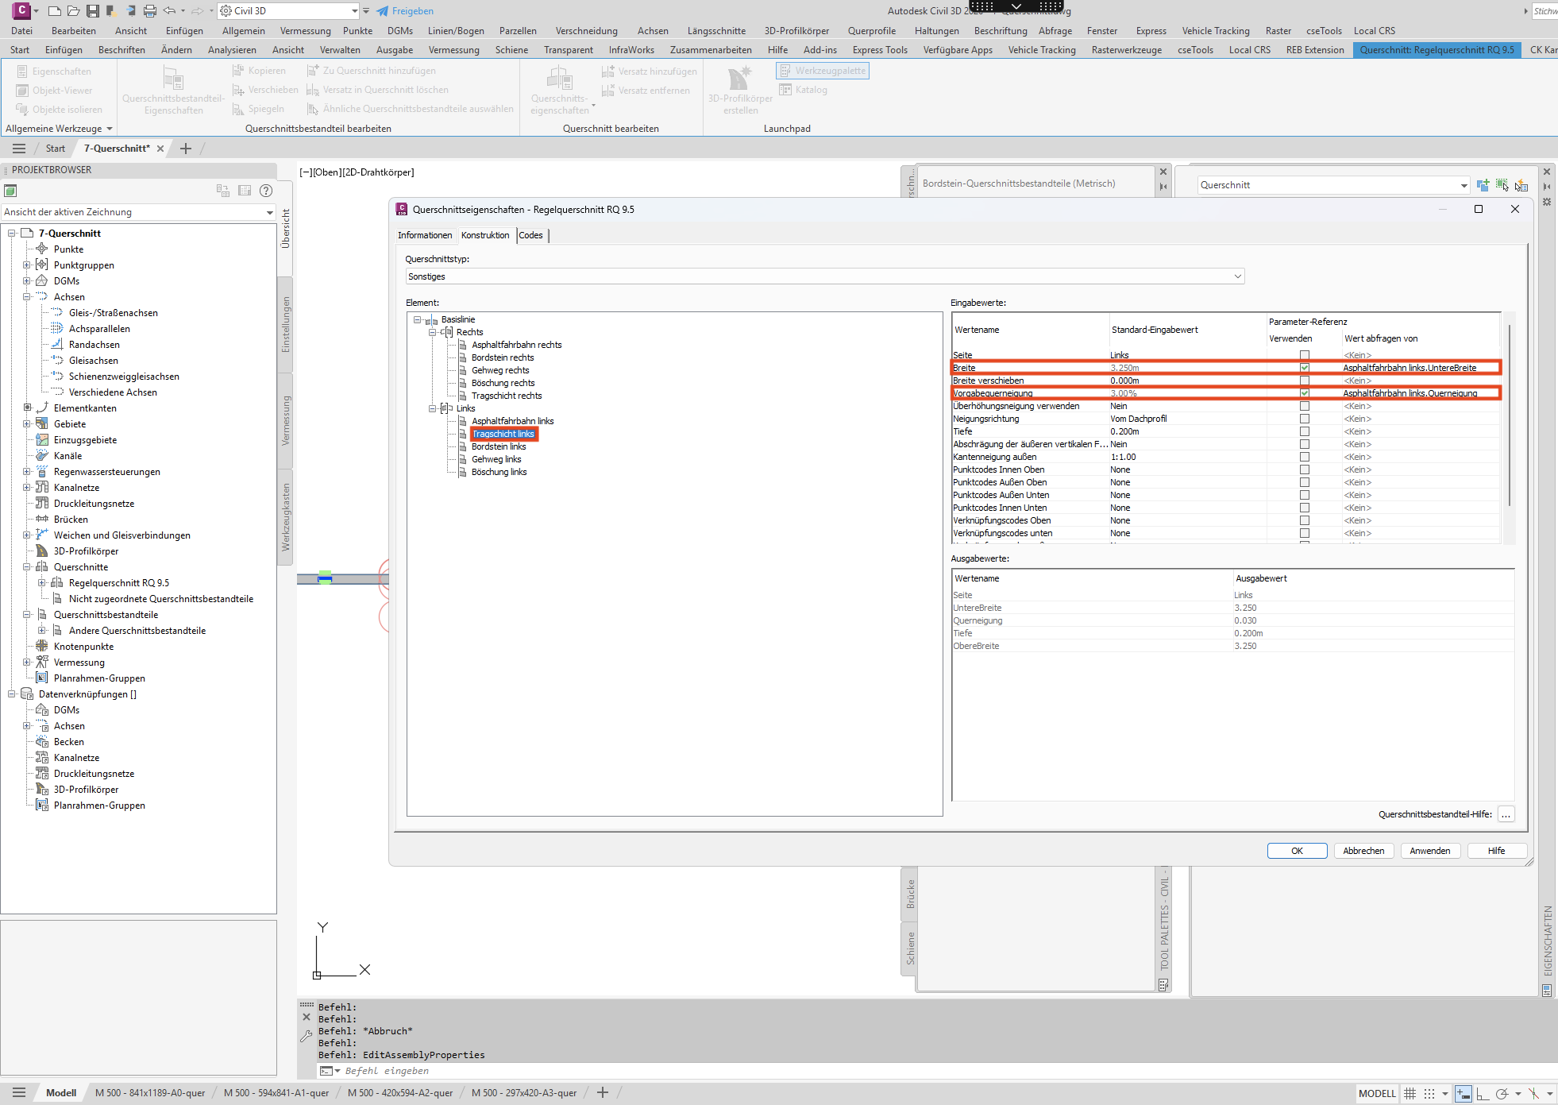Uncheck Verwenden checkbox for Vorgabequerneigung row
Viewport: 1558px width, 1105px height.
pos(1305,393)
